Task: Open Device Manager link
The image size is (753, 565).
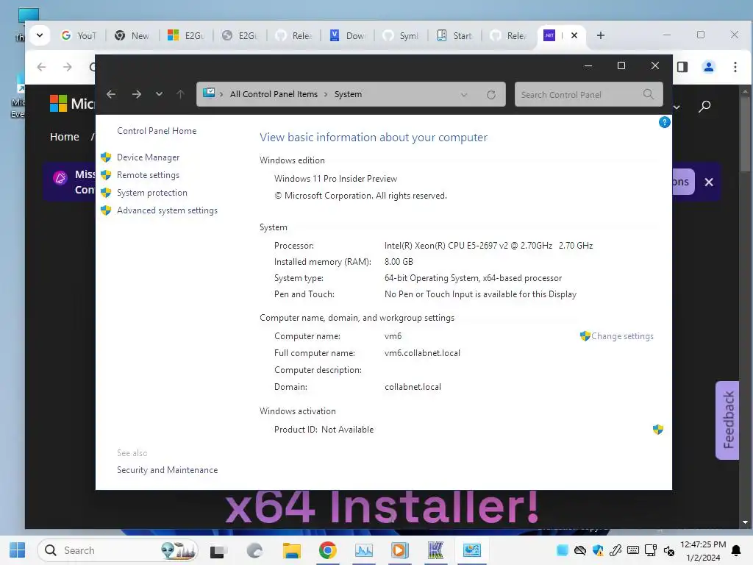Action: 148,157
